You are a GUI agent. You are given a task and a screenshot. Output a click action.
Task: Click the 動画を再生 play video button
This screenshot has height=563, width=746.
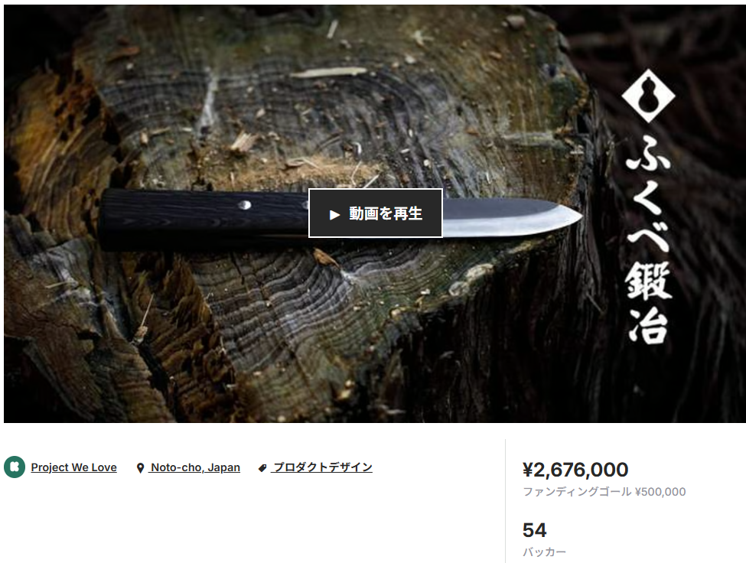click(x=376, y=213)
